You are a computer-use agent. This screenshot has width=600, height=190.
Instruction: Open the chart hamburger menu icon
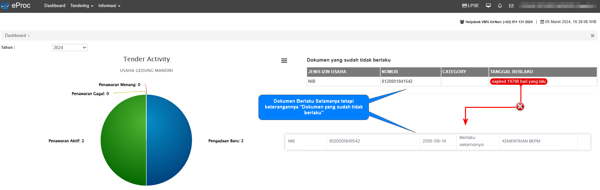pyautogui.click(x=284, y=61)
